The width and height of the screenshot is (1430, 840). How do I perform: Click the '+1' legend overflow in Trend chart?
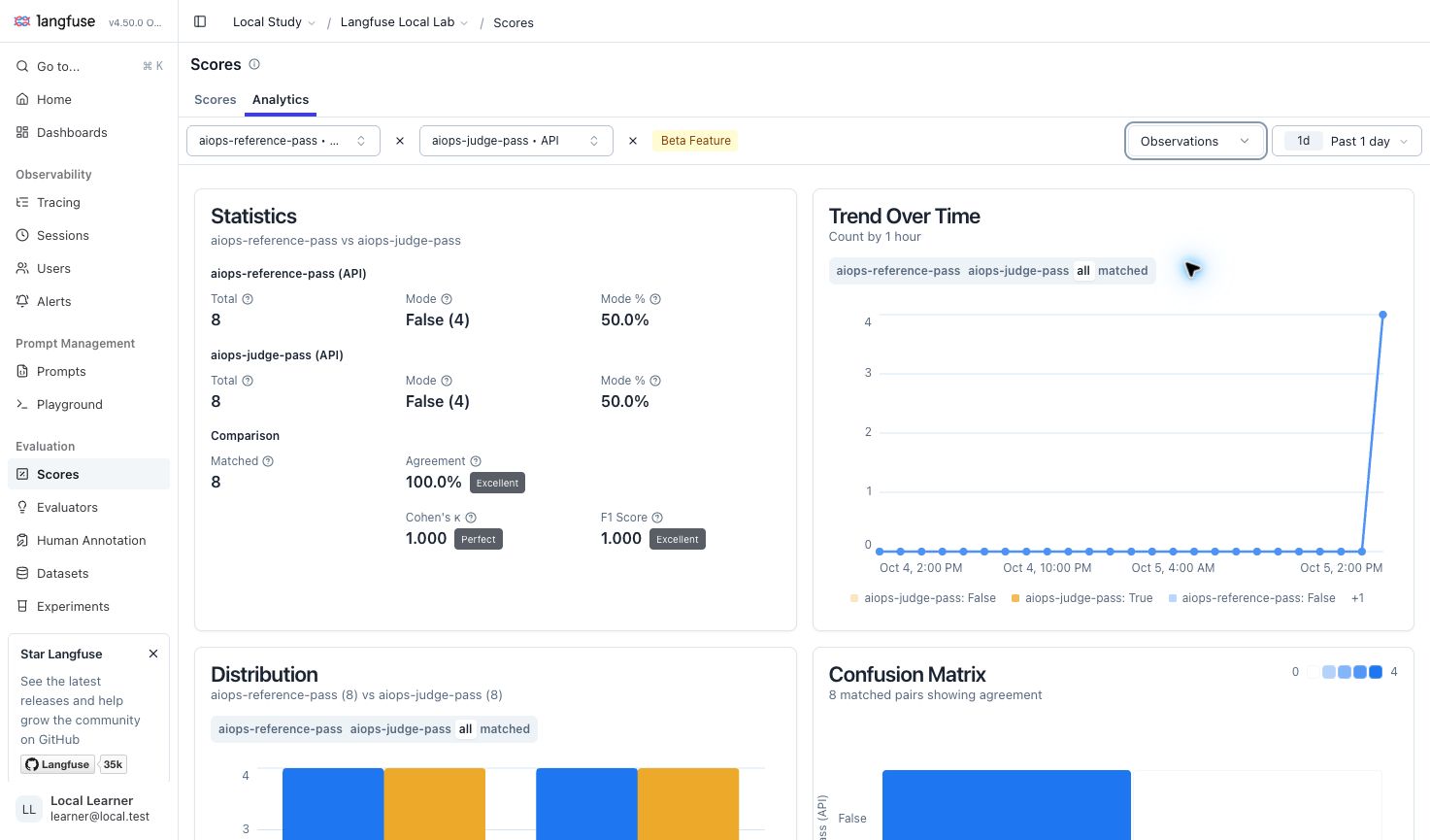1357,598
